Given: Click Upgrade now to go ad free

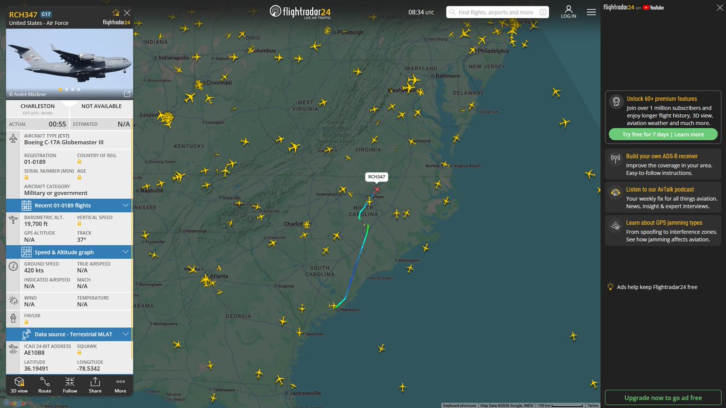Looking at the screenshot, I should [662, 397].
